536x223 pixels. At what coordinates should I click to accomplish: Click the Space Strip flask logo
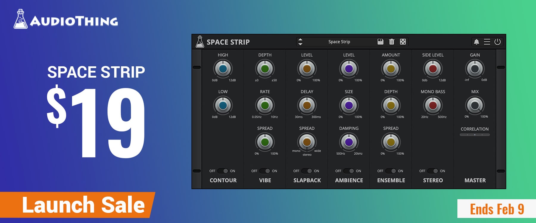click(200, 42)
